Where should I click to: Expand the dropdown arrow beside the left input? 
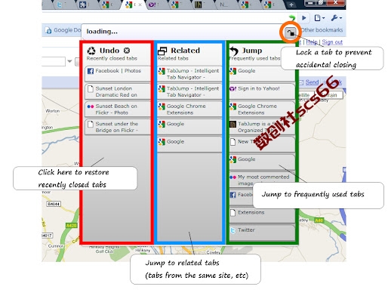click(x=70, y=61)
